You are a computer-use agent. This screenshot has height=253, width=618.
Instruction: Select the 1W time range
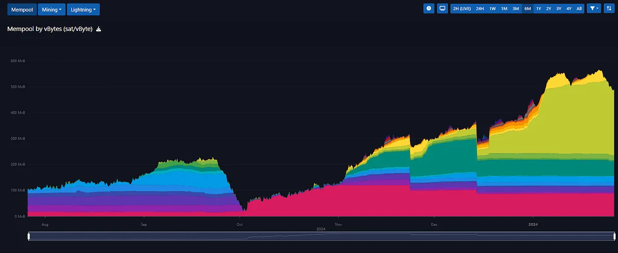pos(493,9)
